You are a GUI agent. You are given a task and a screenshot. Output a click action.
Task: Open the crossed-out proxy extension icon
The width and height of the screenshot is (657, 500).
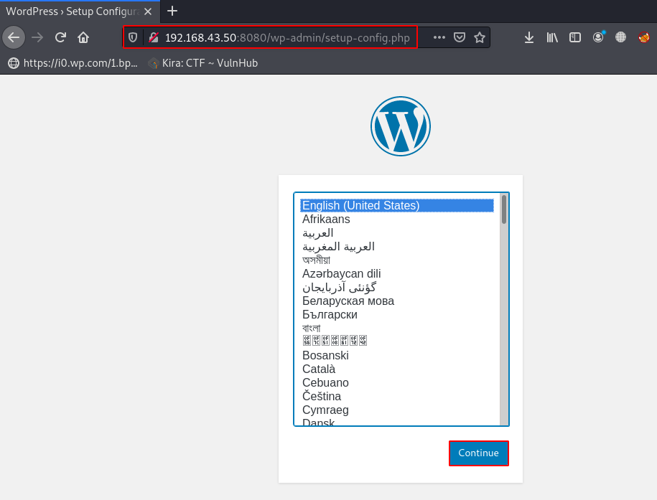644,38
